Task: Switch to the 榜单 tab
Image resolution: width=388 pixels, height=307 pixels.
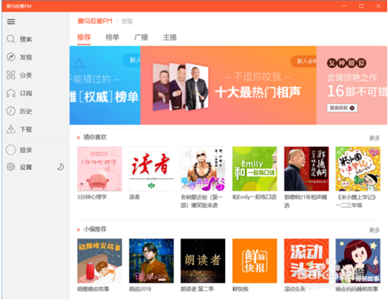Action: pyautogui.click(x=113, y=38)
